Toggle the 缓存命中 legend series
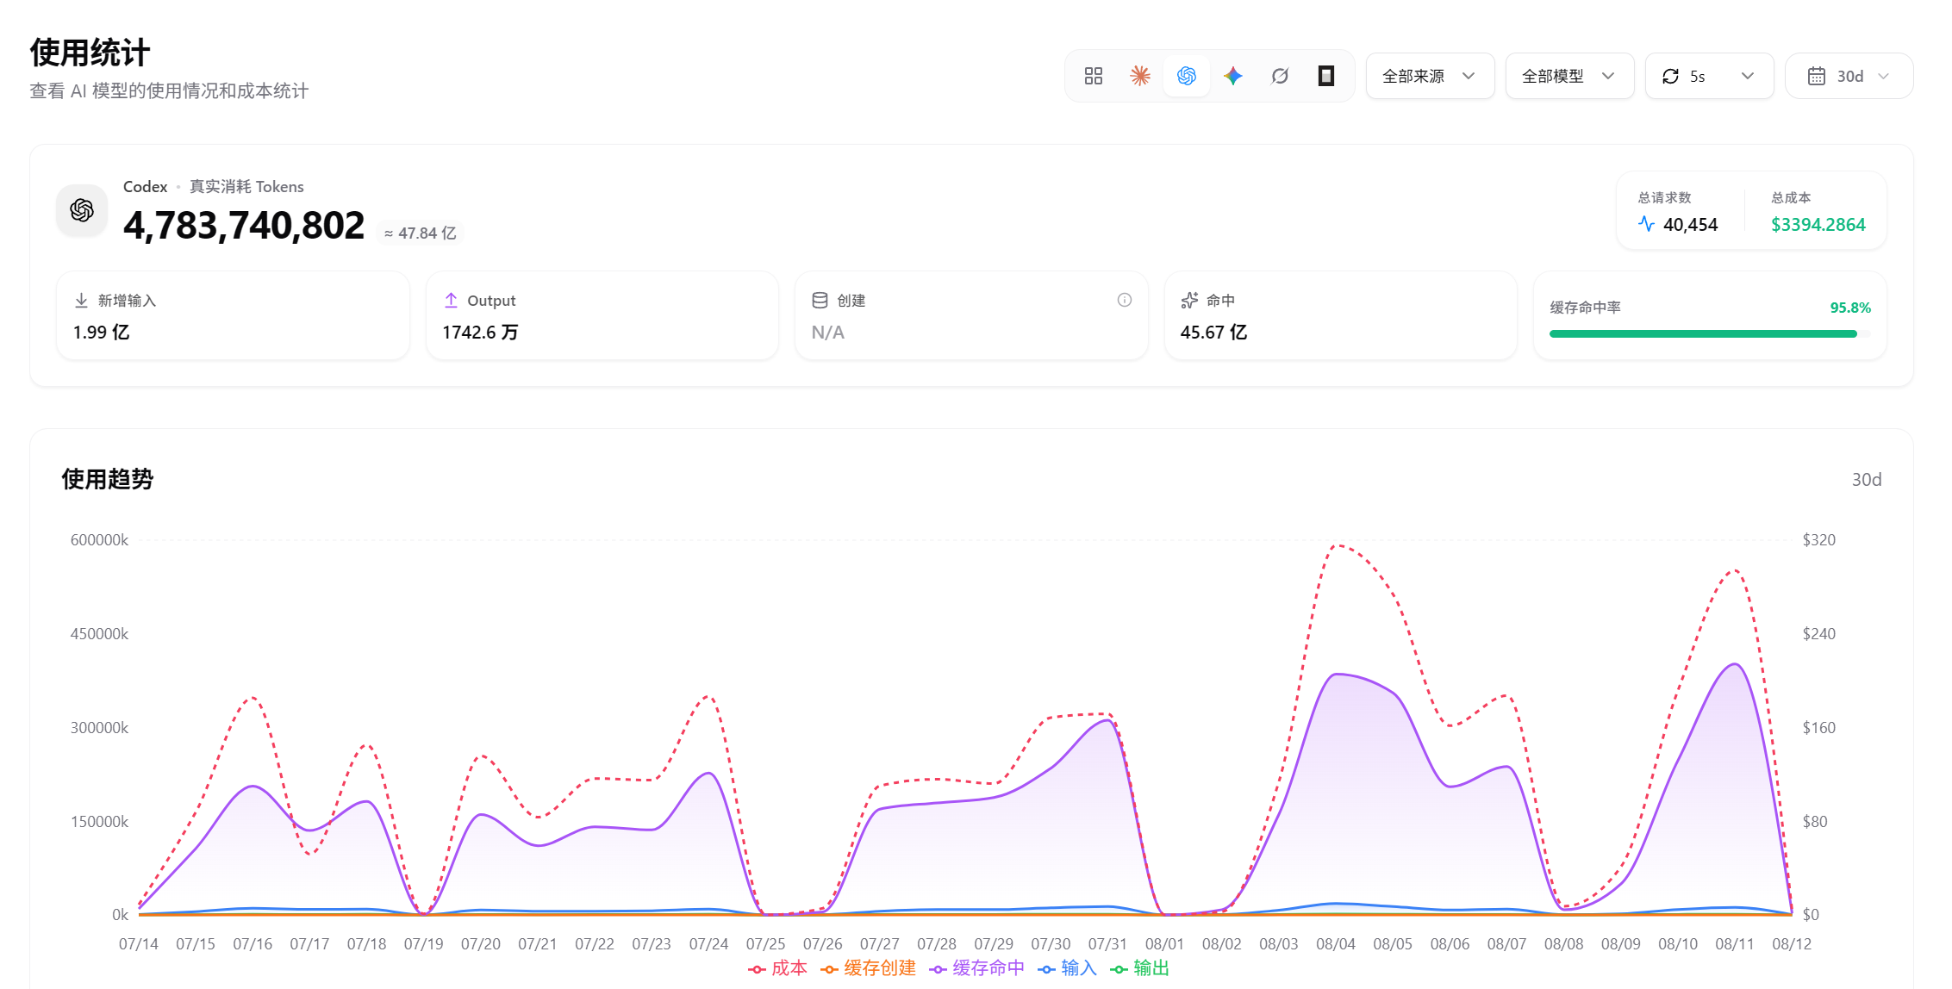The width and height of the screenshot is (1952, 989). 977,968
